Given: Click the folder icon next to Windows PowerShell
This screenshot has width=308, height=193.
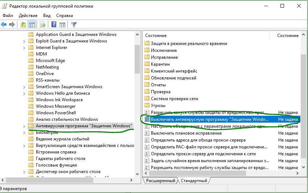Looking at the screenshot, I should [31, 113].
